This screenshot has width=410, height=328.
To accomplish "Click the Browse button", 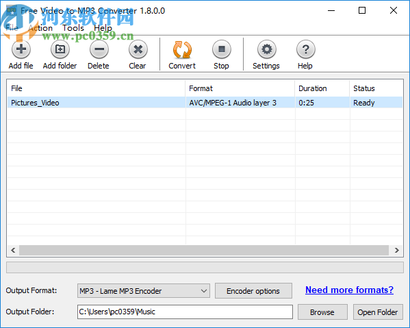I will pyautogui.click(x=322, y=312).
